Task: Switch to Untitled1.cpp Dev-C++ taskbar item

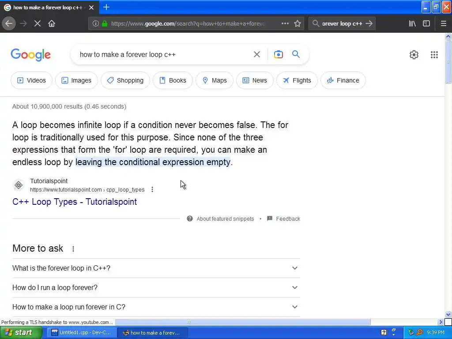Action: [x=82, y=333]
